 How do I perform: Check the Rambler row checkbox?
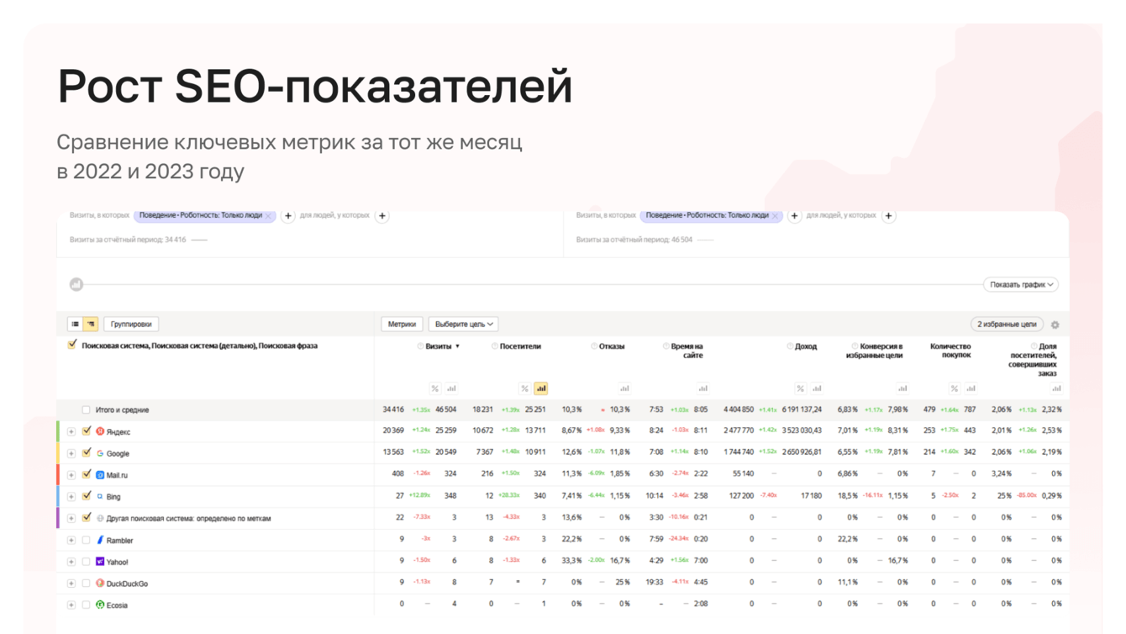(x=86, y=540)
